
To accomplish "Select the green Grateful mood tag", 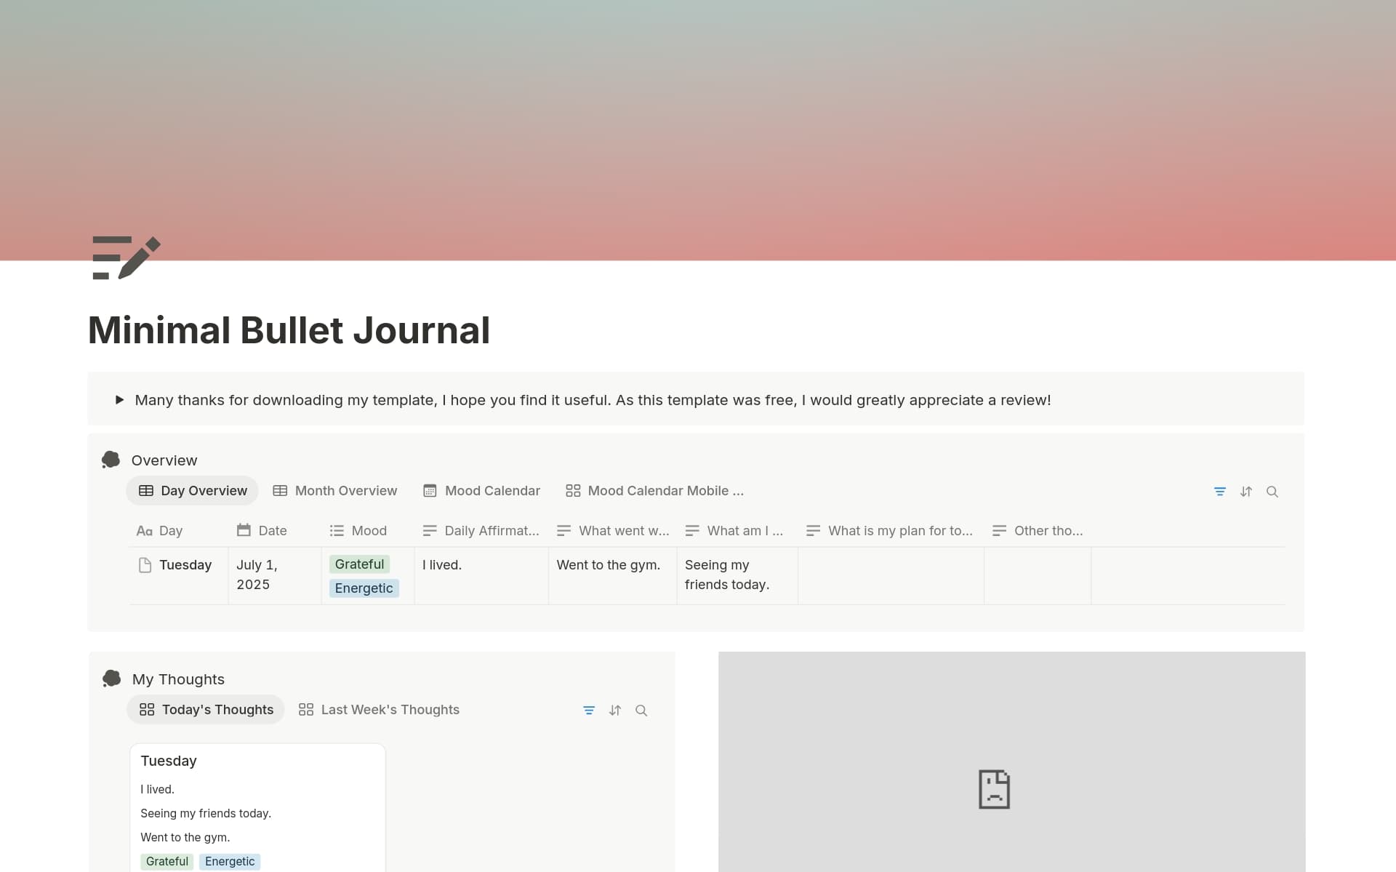I will click(x=359, y=564).
